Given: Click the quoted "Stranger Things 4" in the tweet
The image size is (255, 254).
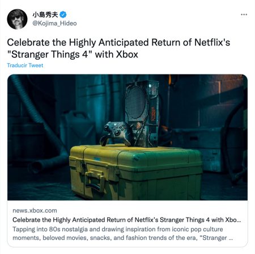Looking at the screenshot, I should point(50,55).
